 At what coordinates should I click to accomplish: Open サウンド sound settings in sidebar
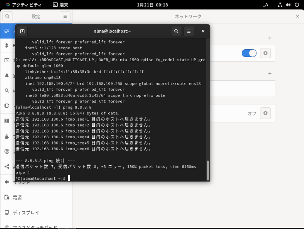point(36,182)
